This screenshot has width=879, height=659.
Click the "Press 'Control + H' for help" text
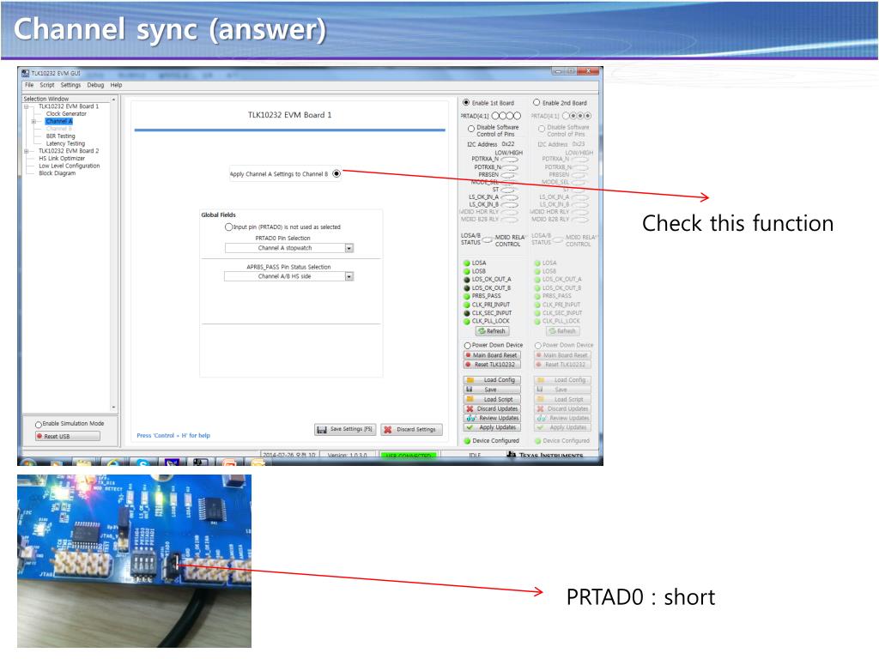click(173, 435)
